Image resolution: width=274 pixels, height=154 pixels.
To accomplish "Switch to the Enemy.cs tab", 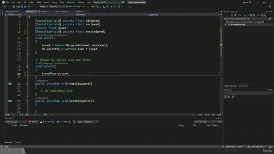I will [x=45, y=12].
